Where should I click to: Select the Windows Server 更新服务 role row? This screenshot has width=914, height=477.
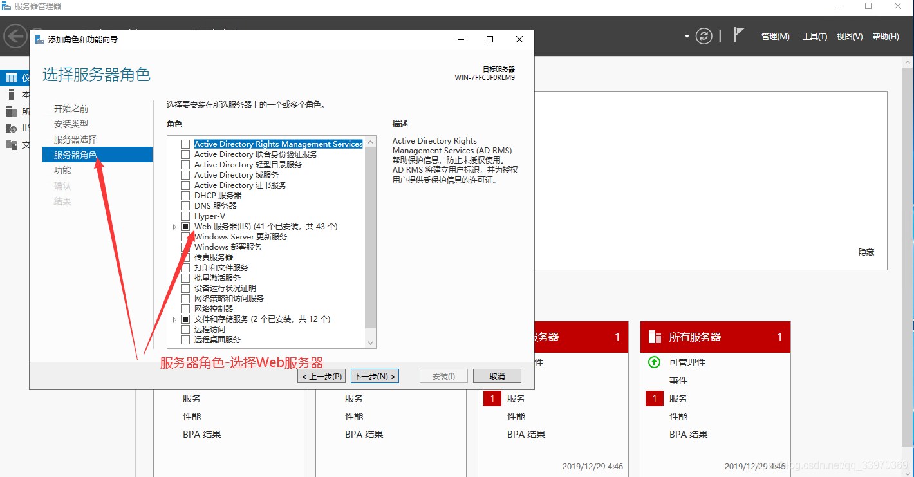(241, 237)
